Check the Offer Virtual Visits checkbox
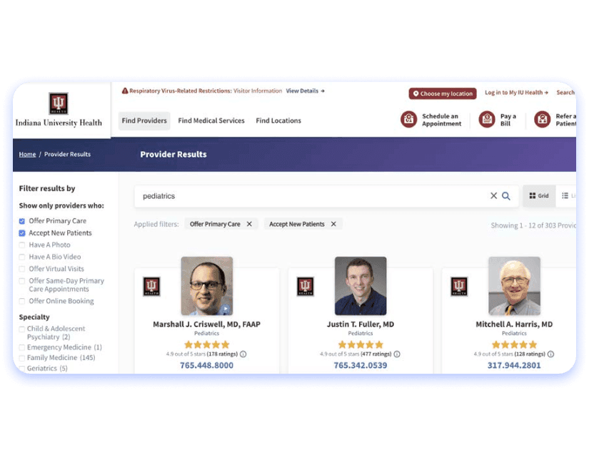This screenshot has width=589, height=455. [22, 269]
